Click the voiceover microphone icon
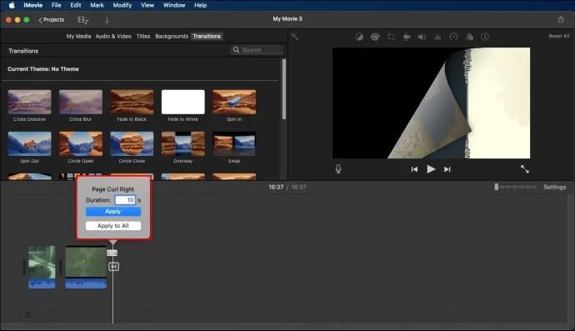 338,168
